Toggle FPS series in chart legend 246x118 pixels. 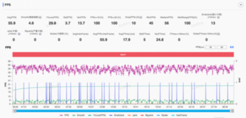click(64, 115)
